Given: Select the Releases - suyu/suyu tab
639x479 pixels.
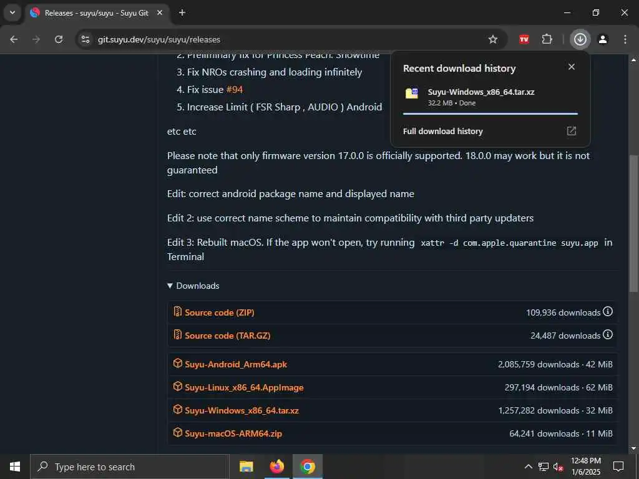Looking at the screenshot, I should [x=97, y=12].
